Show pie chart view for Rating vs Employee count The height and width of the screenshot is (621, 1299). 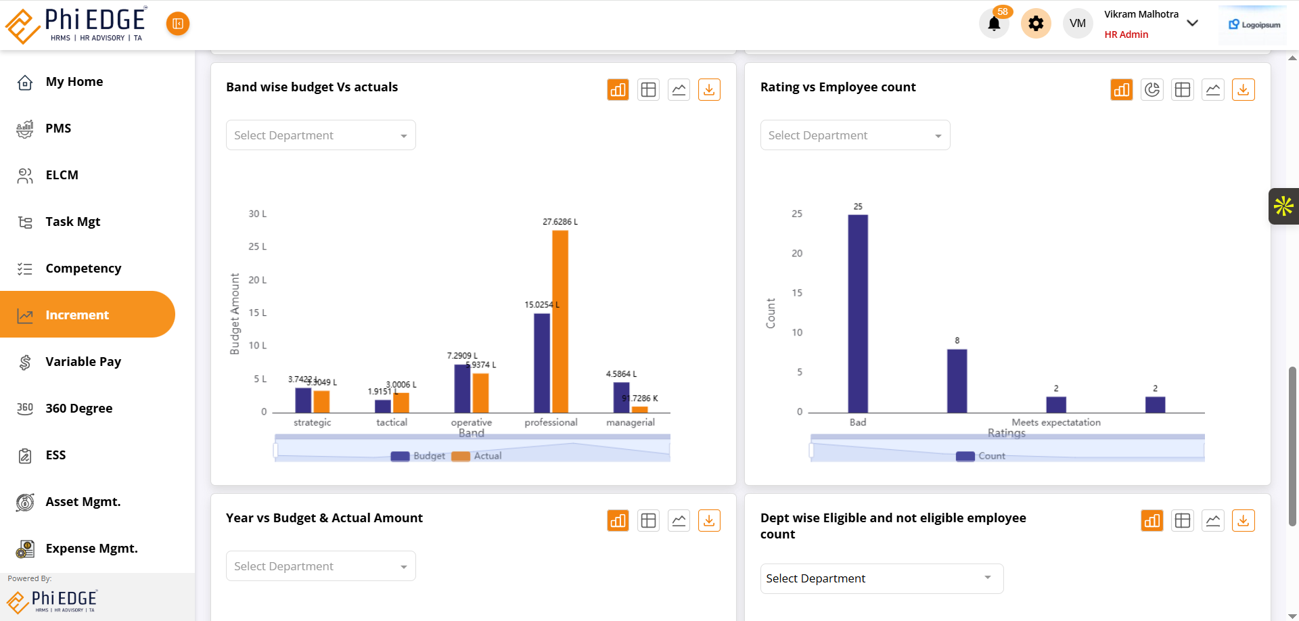coord(1152,89)
